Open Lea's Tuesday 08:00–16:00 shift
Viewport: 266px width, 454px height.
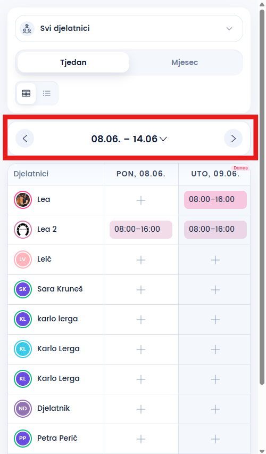(x=215, y=200)
